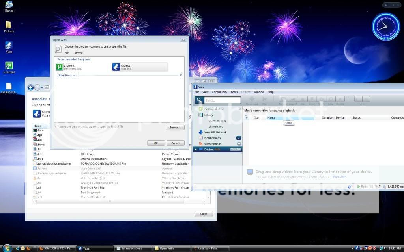Screen dimensions: 404x252
Task: Open Vuze HD Network in sidebar
Action: click(215, 132)
